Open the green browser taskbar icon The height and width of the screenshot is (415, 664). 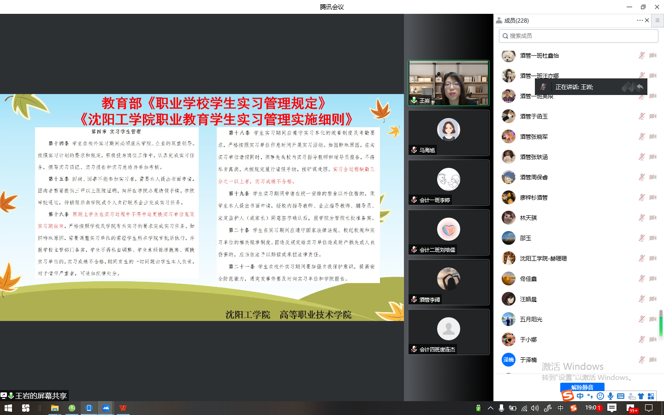pos(72,408)
